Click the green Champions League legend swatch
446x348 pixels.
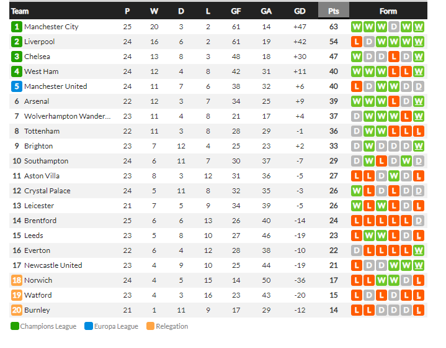(15, 326)
